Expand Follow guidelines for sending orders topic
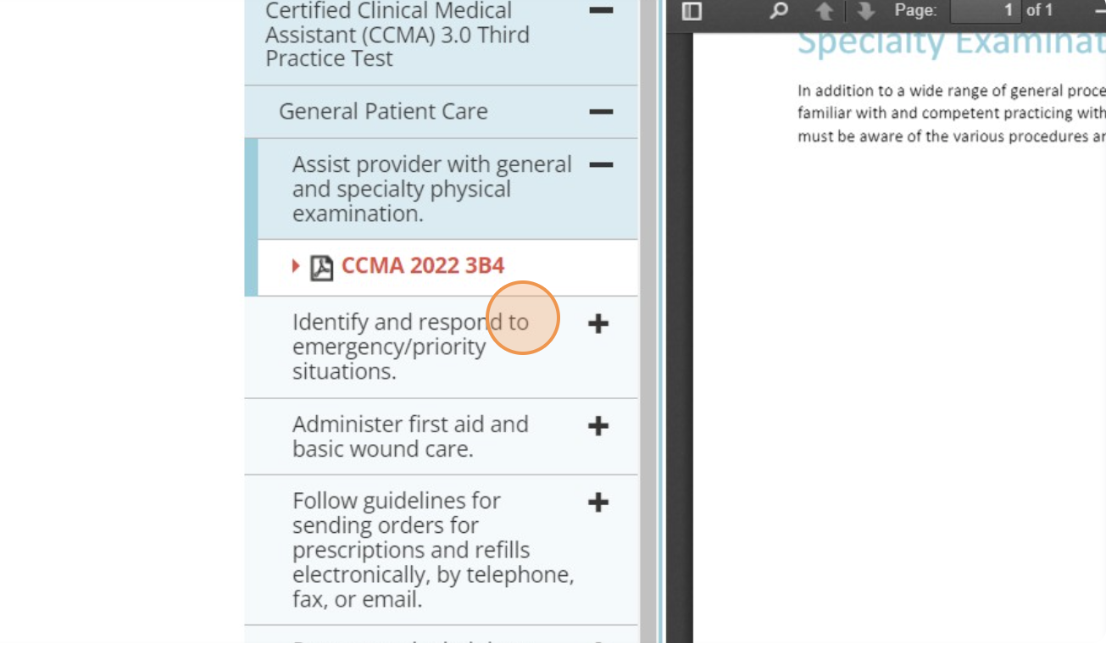This screenshot has width=1117, height=649. (x=598, y=502)
